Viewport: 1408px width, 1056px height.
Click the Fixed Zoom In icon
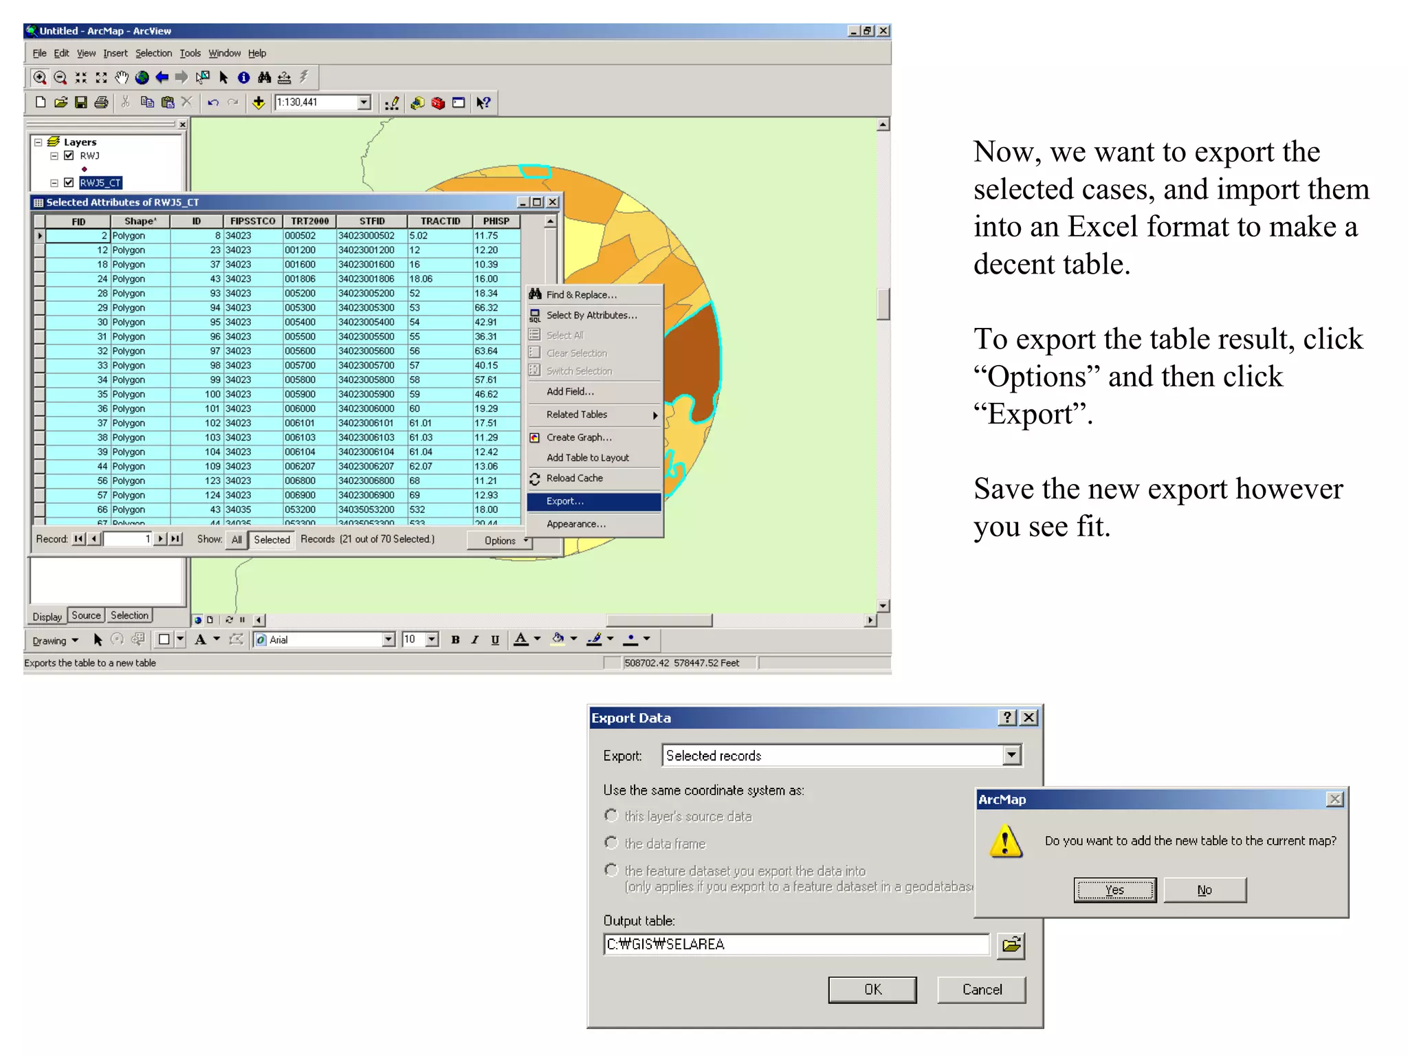80,78
